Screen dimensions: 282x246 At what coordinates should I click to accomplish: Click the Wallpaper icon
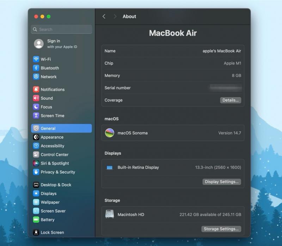point(36,202)
